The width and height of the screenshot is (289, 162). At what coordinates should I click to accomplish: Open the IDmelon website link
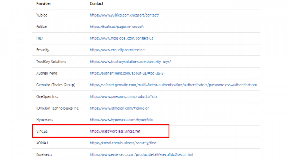[x=119, y=108]
